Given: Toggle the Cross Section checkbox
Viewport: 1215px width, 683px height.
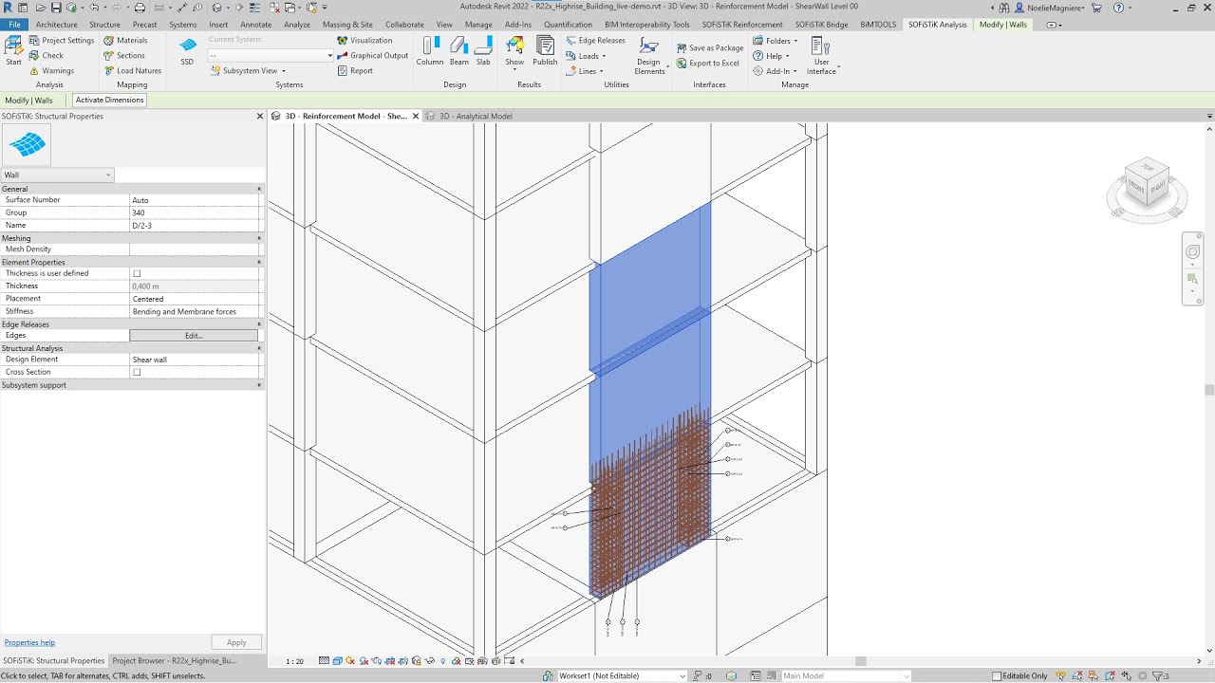Looking at the screenshot, I should pos(137,373).
